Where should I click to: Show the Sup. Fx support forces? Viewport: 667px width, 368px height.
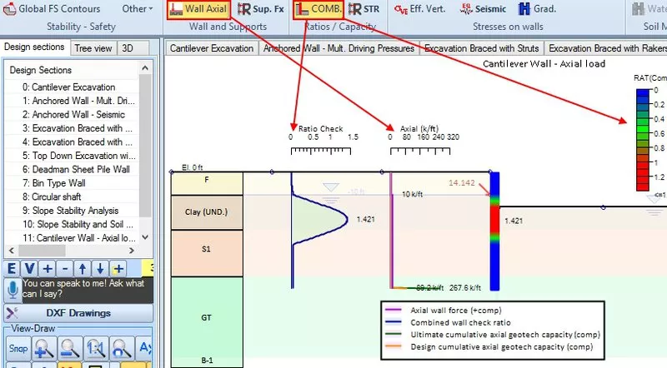click(261, 9)
